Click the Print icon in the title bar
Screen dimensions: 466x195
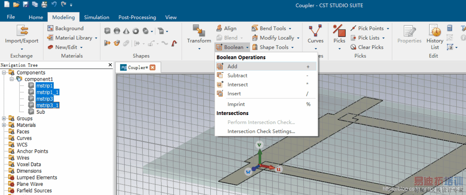44,5
